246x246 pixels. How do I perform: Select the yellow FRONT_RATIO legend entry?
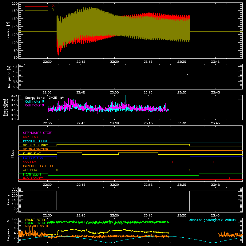pyautogui.click(x=35, y=220)
